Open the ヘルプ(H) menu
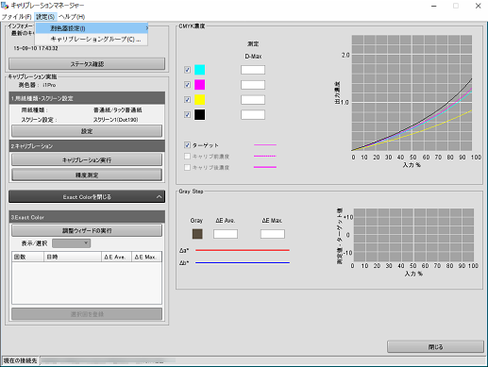 (x=72, y=17)
